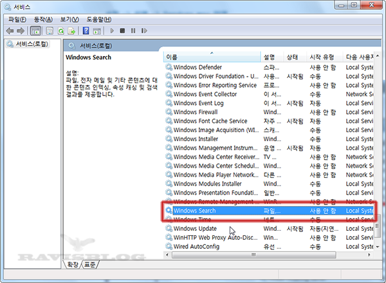Image resolution: width=386 pixels, height=283 pixels.
Task: Click the 서비스 window title bar icon
Action: [x=8, y=6]
